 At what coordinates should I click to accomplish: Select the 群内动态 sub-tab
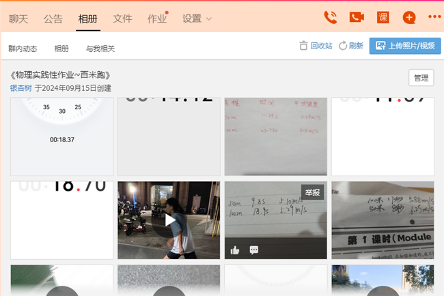click(x=23, y=49)
